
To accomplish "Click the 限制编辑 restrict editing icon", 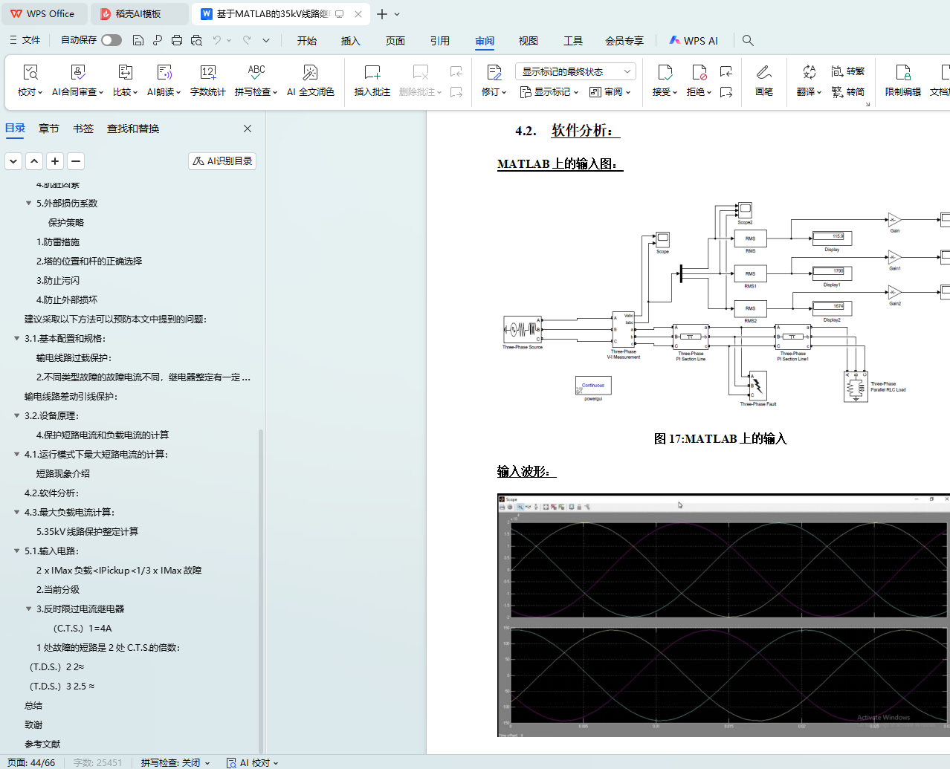I will pos(902,80).
